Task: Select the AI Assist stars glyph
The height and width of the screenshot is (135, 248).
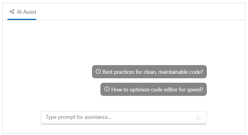Action: (x=12, y=12)
